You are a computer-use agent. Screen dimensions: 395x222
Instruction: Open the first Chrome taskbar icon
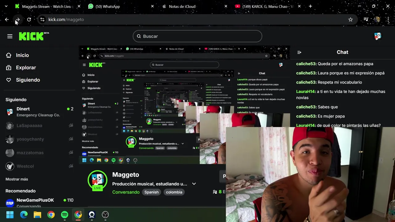[x=51, y=215]
